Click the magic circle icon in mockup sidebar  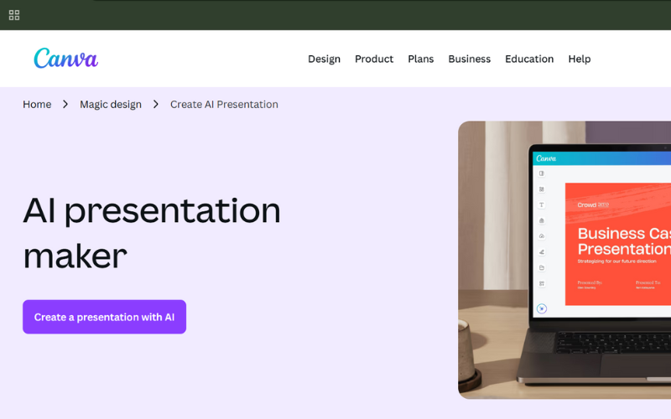(542, 308)
